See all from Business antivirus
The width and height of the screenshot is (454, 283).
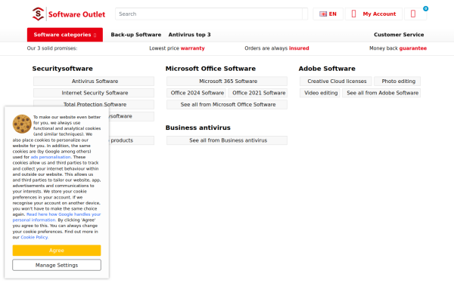pos(227,140)
